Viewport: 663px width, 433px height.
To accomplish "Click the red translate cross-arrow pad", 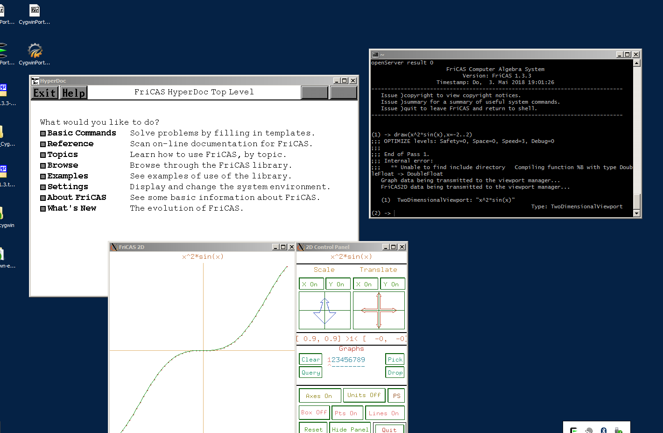I will pos(379,311).
